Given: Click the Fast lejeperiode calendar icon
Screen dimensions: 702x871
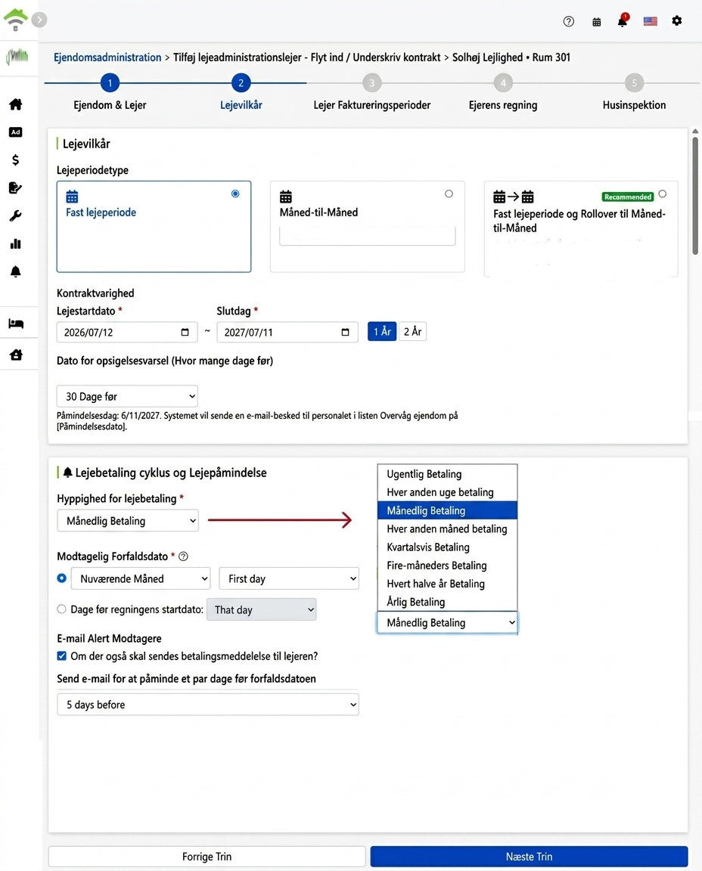Looking at the screenshot, I should coord(73,197).
